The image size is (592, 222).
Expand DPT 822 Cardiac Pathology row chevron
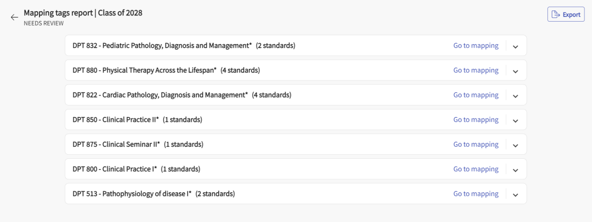tap(515, 95)
